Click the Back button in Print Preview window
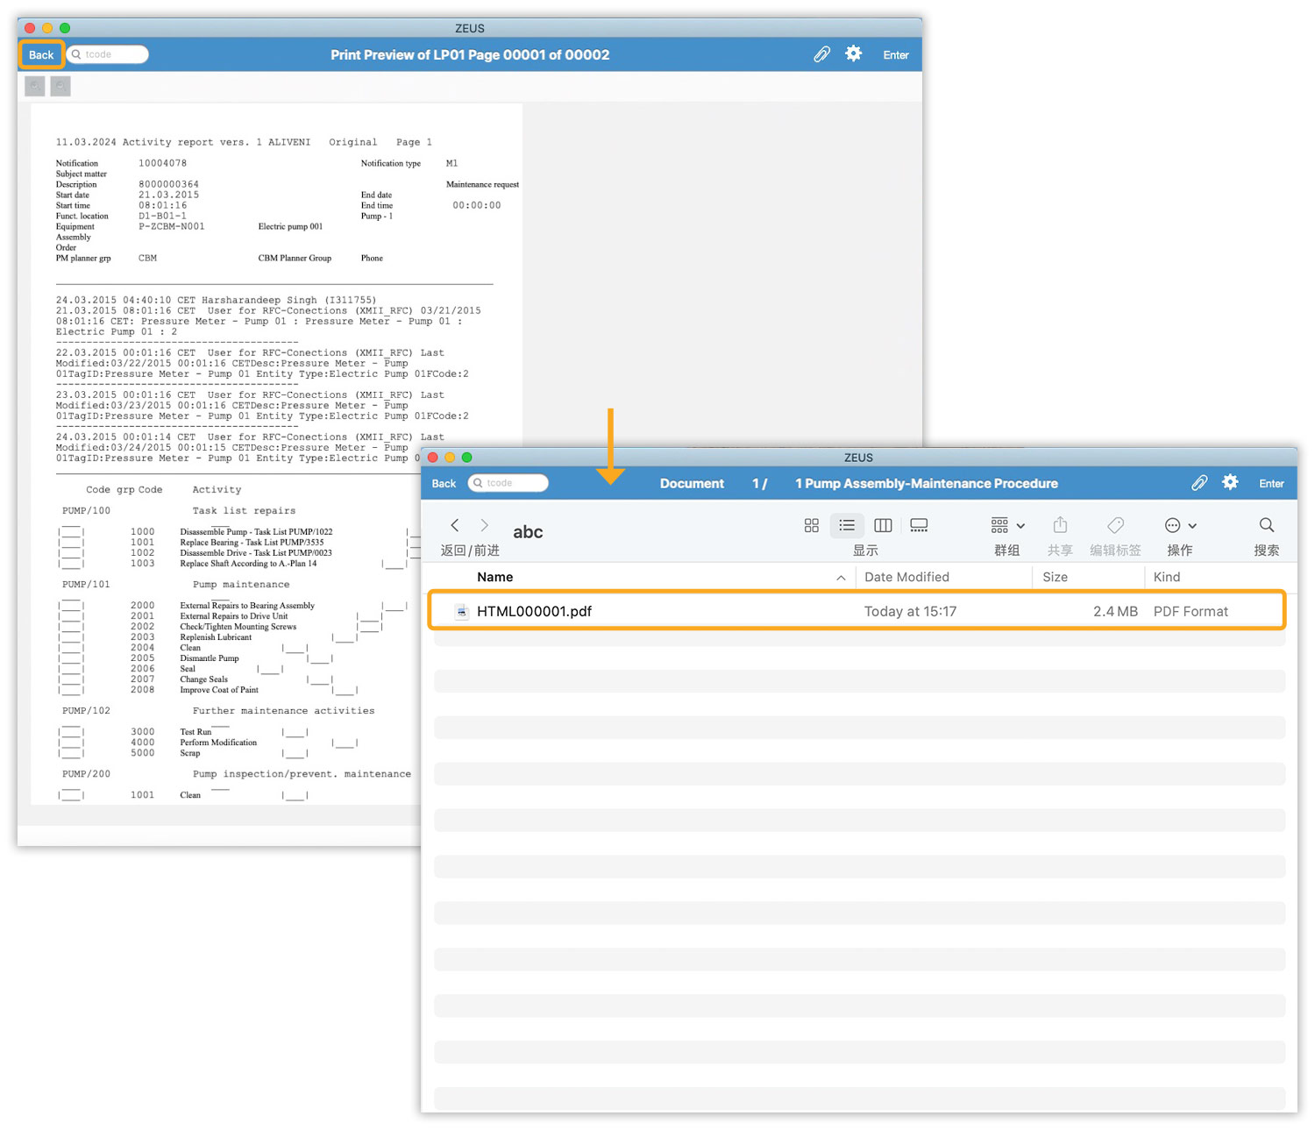 (41, 54)
